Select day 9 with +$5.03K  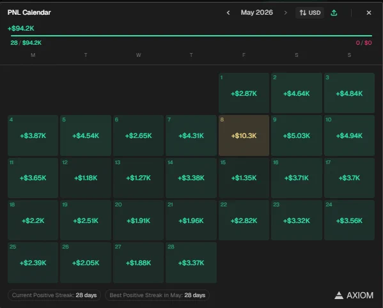[297, 135]
